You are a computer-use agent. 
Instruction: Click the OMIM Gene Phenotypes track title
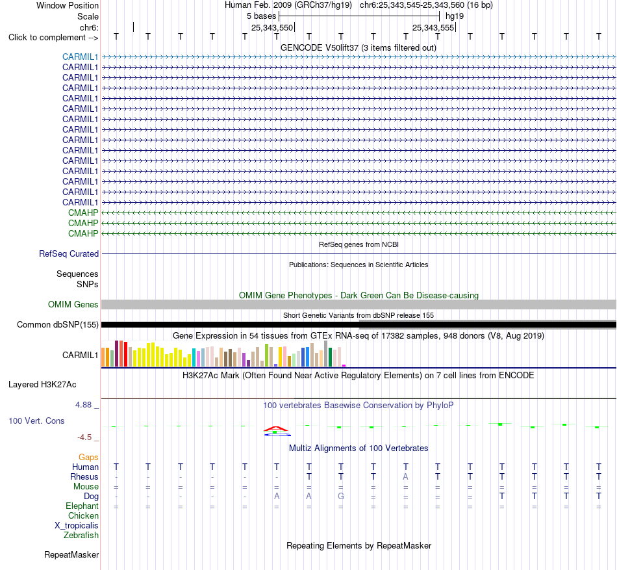click(x=359, y=295)
